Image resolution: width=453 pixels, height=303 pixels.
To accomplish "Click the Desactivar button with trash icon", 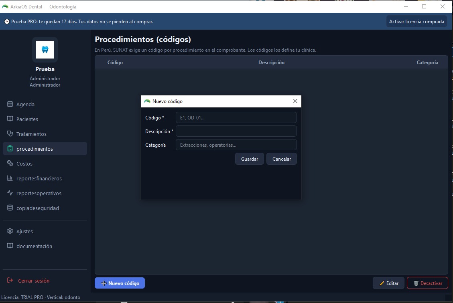I will pyautogui.click(x=427, y=283).
